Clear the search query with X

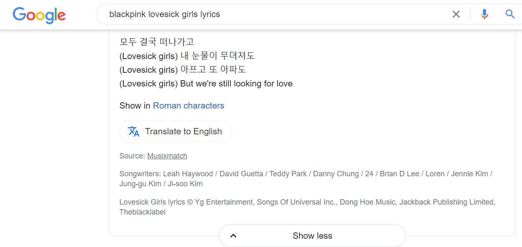pyautogui.click(x=456, y=15)
